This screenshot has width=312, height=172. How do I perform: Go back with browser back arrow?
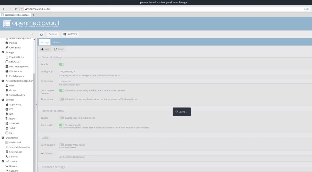[x=4, y=9]
